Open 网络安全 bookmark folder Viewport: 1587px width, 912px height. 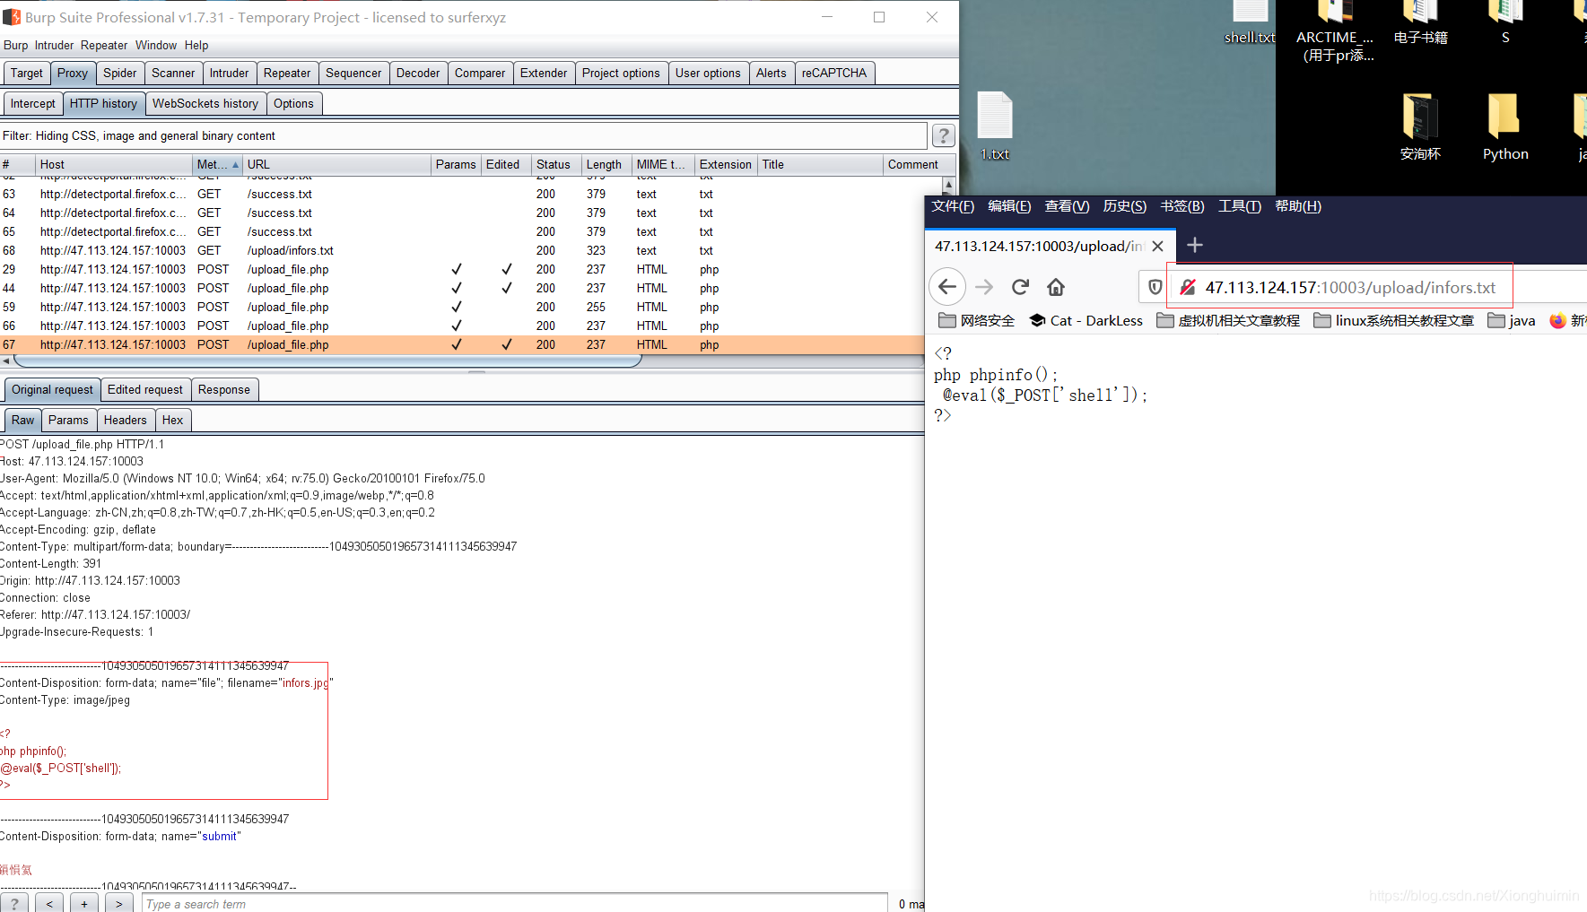tap(976, 320)
